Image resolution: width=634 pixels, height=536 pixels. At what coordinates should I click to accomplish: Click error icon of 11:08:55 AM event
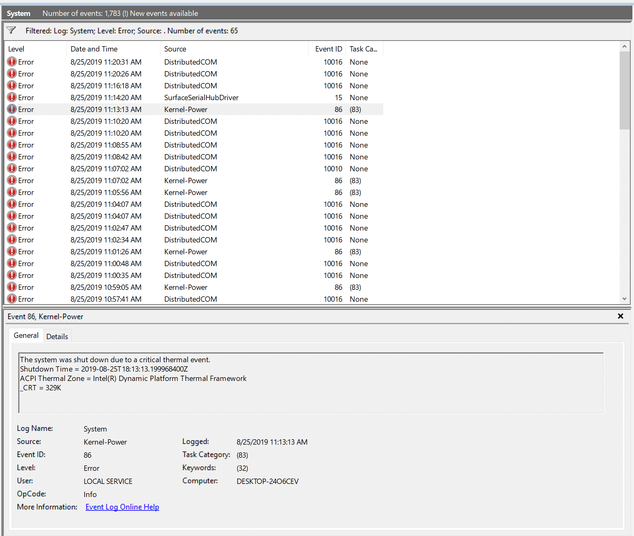(x=12, y=145)
